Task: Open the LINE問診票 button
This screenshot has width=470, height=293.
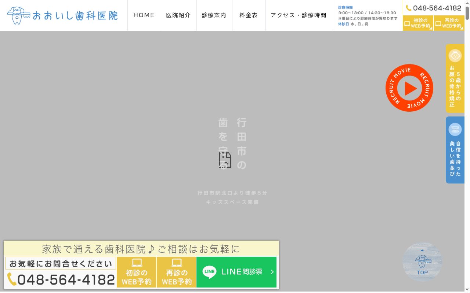Action: pos(236,272)
